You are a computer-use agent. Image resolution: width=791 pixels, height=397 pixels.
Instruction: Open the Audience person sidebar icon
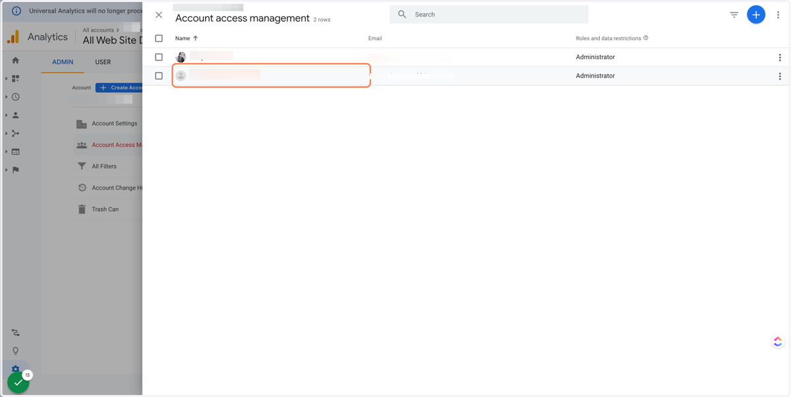point(16,115)
